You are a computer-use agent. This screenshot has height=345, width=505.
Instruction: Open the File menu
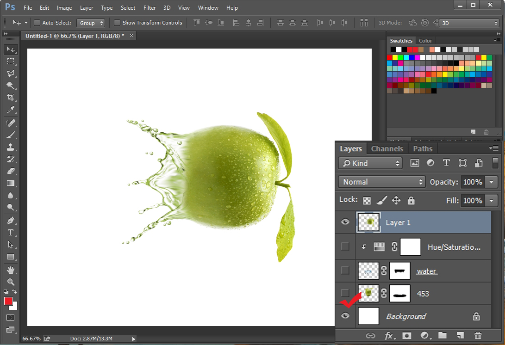(28, 8)
